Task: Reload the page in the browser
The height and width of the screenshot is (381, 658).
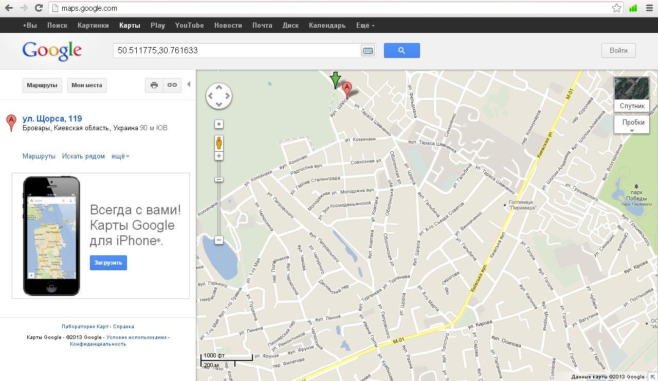Action: [39, 8]
